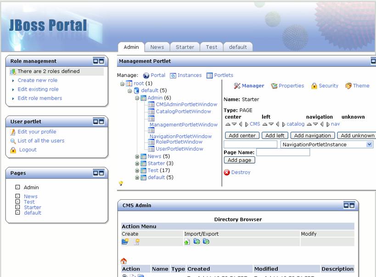The height and width of the screenshot is (277, 376).
Task: Open the Create new role link
Action: [x=37, y=80]
